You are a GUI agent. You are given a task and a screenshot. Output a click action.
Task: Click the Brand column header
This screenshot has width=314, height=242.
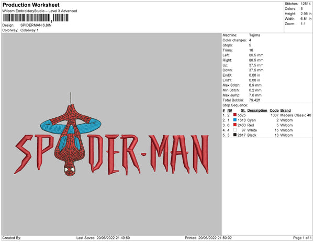click(285, 111)
